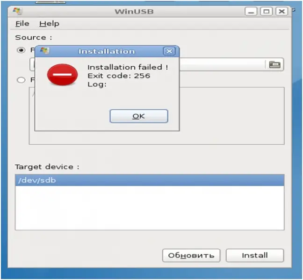The image size is (303, 280).
Task: Select the second Source radio button
Action: 21,80
